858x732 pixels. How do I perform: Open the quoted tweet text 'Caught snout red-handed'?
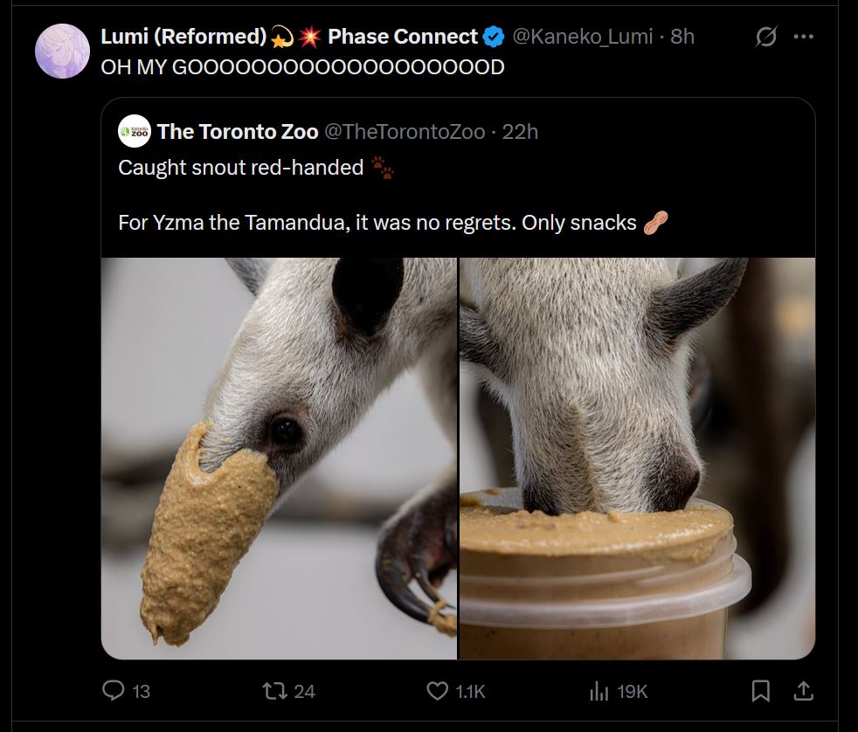[241, 168]
